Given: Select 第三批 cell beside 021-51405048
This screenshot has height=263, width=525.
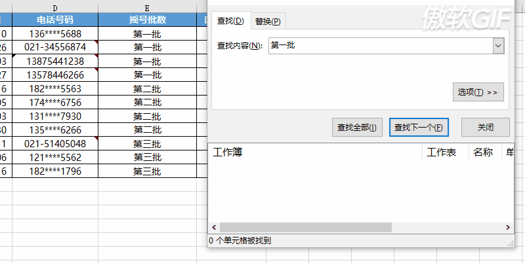Looking at the screenshot, I should 147,143.
